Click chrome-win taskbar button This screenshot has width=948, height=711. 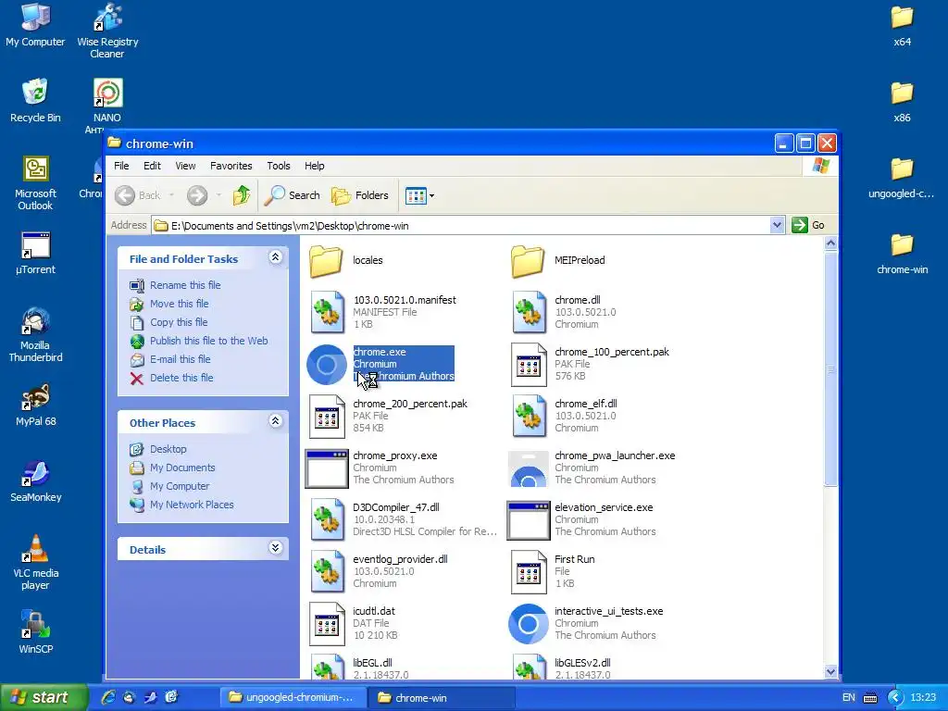click(440, 698)
